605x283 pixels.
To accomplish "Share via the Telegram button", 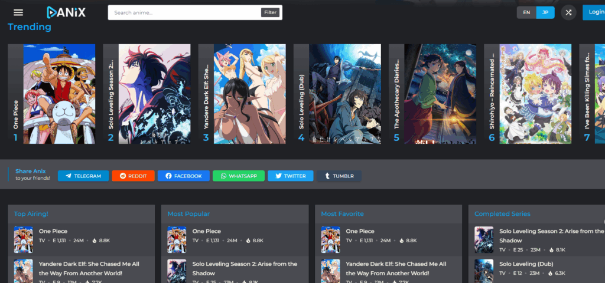I will tap(83, 176).
